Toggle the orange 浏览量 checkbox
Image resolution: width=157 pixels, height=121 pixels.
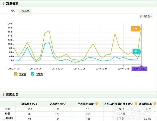coord(16,74)
